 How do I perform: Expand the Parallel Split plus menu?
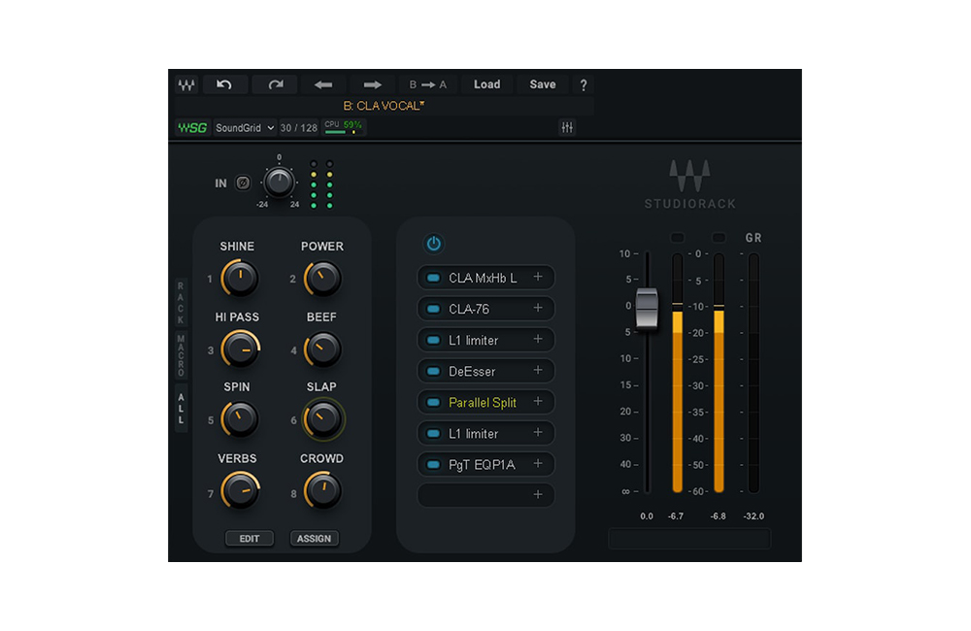(537, 402)
